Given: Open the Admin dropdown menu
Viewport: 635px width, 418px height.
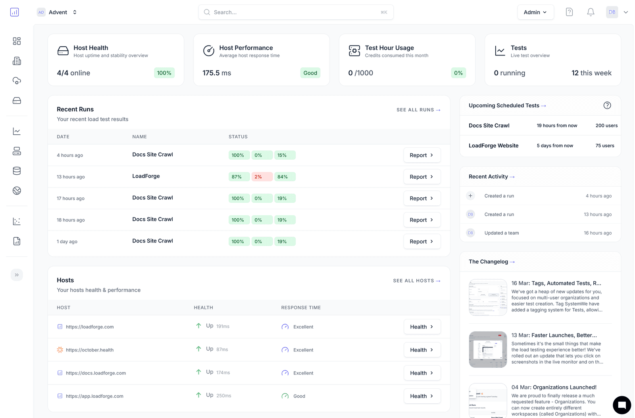Looking at the screenshot, I should pyautogui.click(x=535, y=12).
